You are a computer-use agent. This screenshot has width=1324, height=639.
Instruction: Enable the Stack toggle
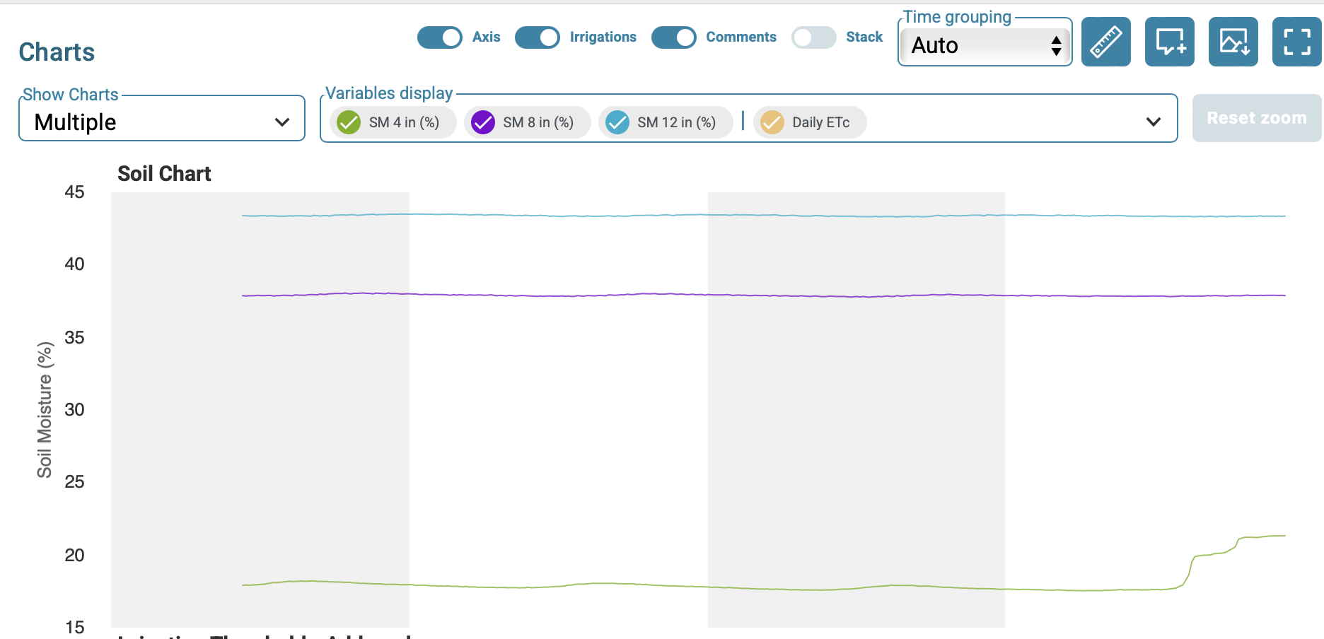click(814, 37)
